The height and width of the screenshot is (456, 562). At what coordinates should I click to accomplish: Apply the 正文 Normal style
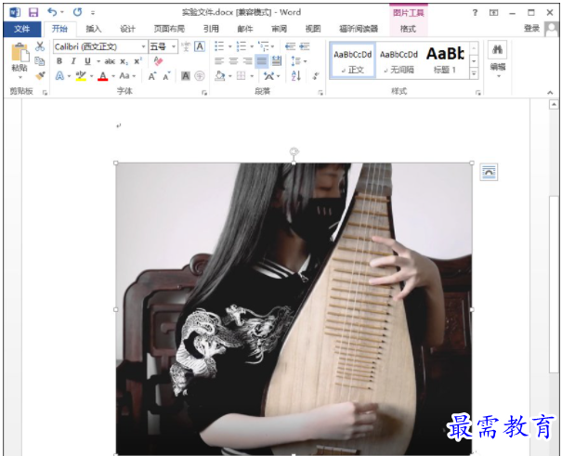(353, 60)
